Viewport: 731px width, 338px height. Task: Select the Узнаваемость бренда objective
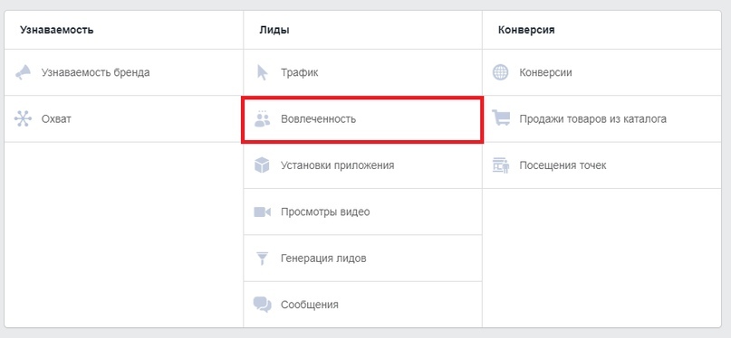pos(96,72)
